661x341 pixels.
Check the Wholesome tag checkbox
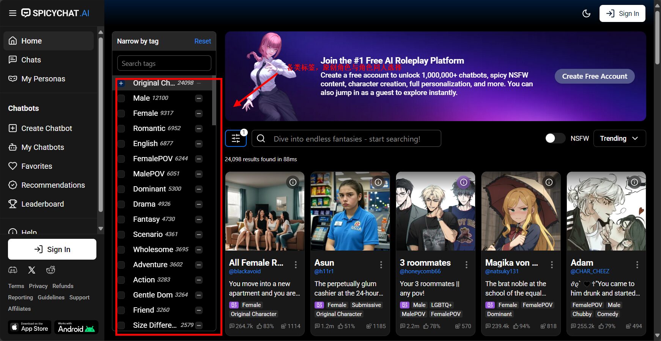tap(121, 250)
